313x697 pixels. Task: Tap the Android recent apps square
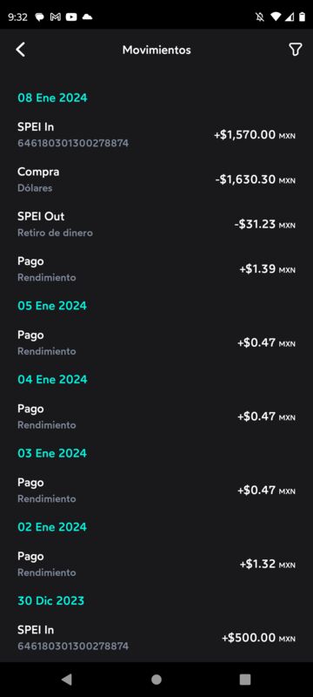[x=245, y=679]
